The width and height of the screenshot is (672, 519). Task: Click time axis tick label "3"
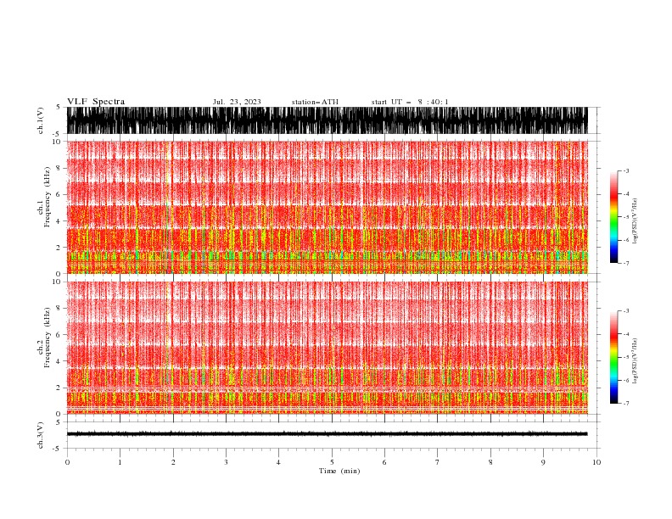coord(226,462)
